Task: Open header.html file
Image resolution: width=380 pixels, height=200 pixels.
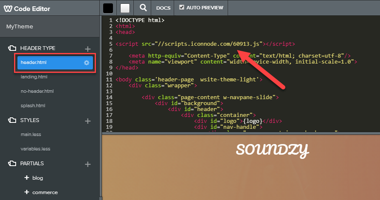Action: (x=55, y=63)
